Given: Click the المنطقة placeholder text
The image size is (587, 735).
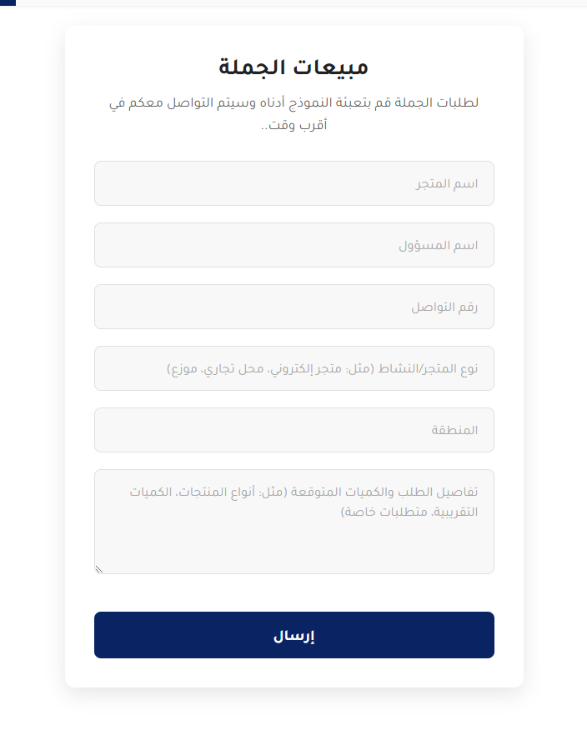Looking at the screenshot, I should [x=454, y=430].
